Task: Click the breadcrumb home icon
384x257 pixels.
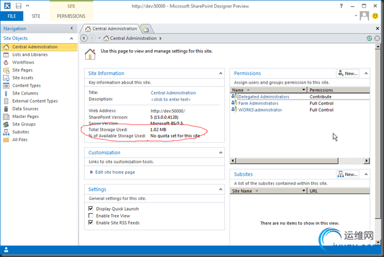Action: point(106,38)
